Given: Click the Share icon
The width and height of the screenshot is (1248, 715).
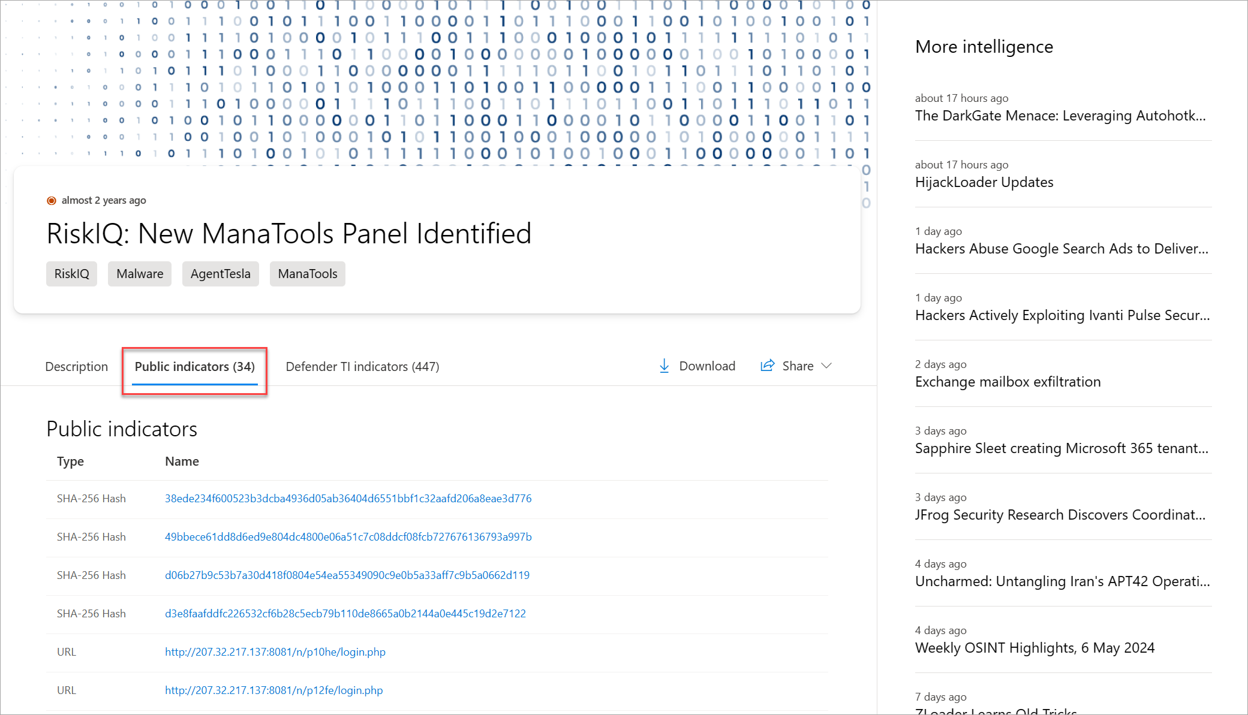Looking at the screenshot, I should tap(767, 366).
